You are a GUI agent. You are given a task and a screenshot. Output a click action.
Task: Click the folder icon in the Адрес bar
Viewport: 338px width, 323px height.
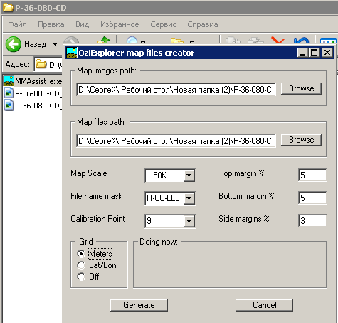(x=41, y=64)
